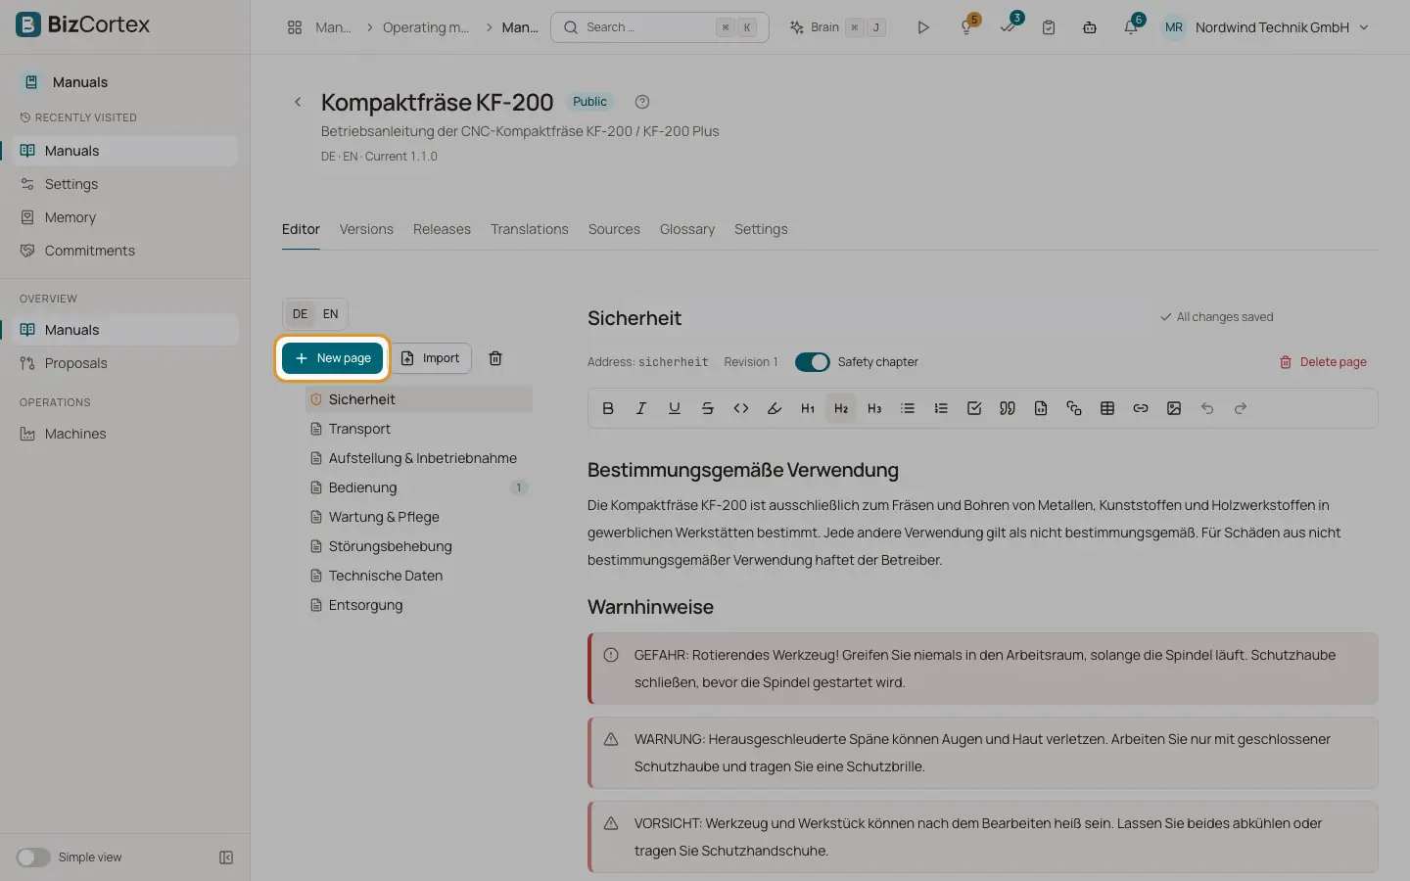This screenshot has height=881, width=1410.
Task: Focus the Search field
Action: coord(660,27)
